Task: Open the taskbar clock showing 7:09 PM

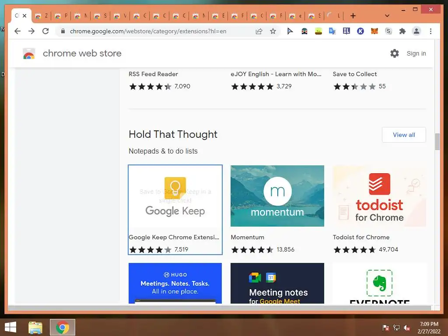Action: pyautogui.click(x=429, y=328)
